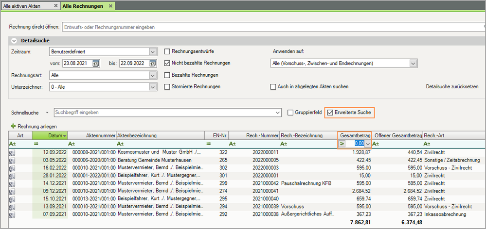Click the filter operator icon under Art
Image resolution: width=486 pixels, height=229 pixels.
12,144
